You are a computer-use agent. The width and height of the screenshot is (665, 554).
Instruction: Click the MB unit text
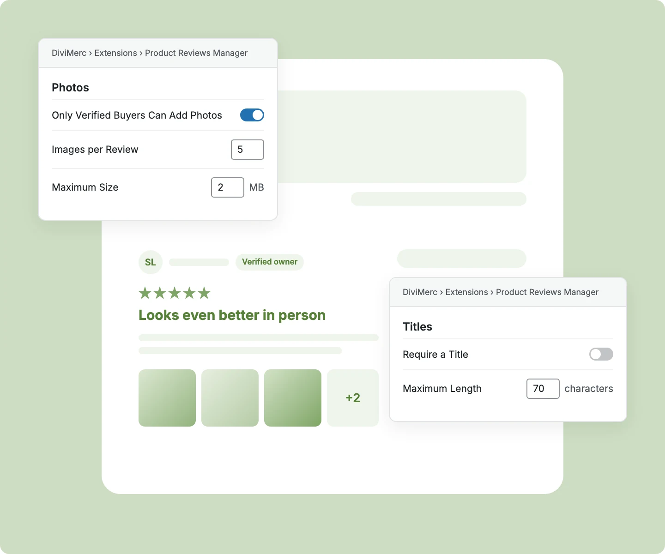(x=256, y=187)
